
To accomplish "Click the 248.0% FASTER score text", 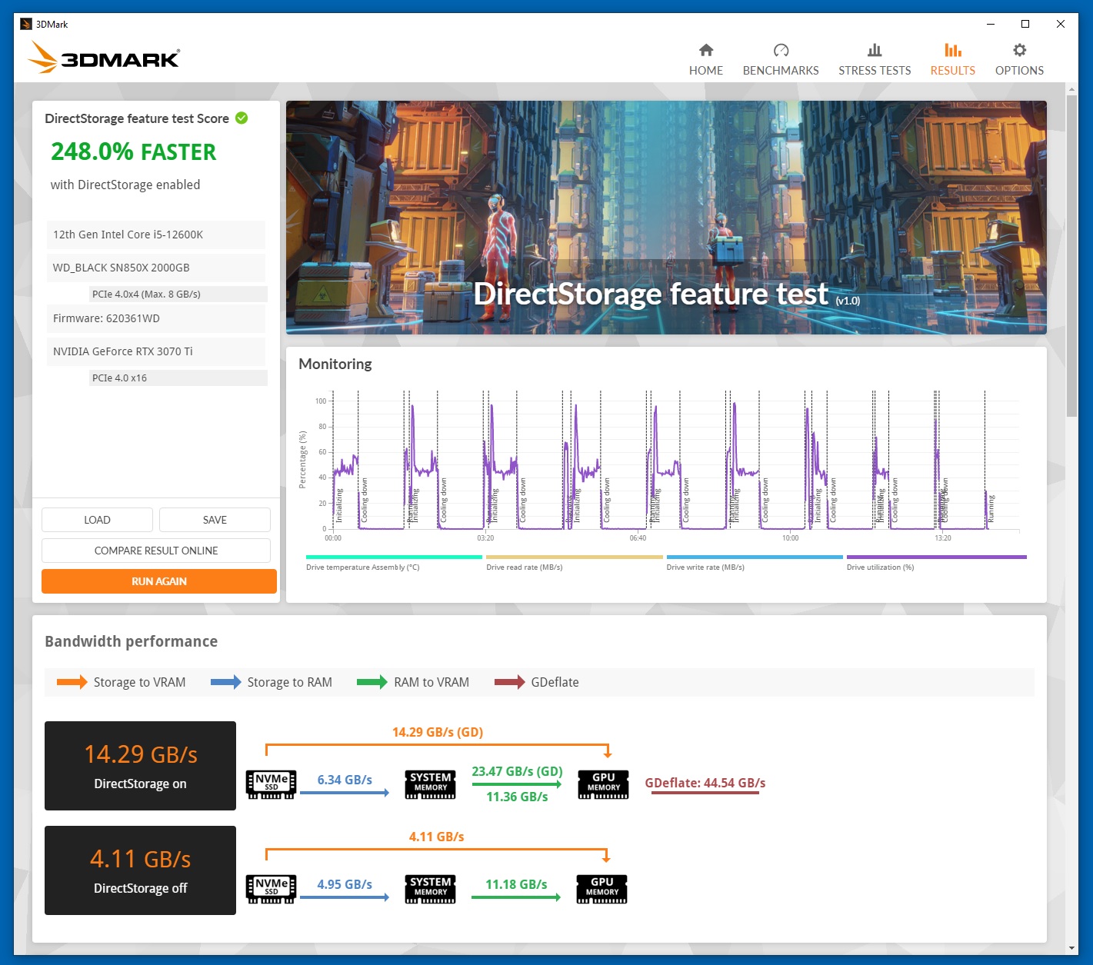I will 134,152.
